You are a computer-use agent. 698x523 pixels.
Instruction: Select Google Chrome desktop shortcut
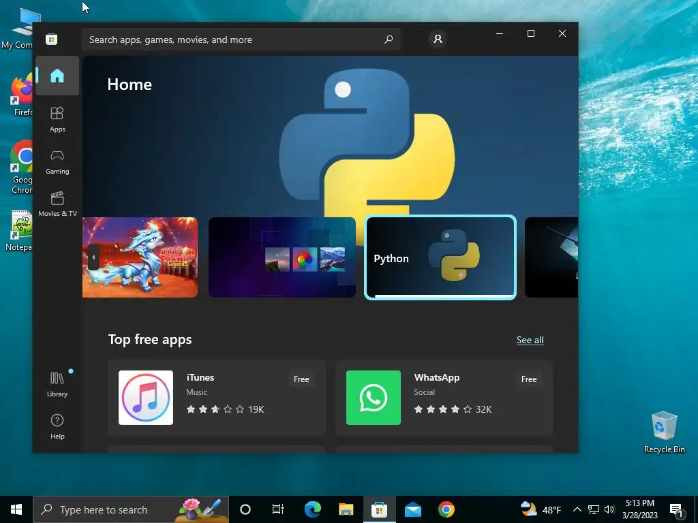point(21,168)
